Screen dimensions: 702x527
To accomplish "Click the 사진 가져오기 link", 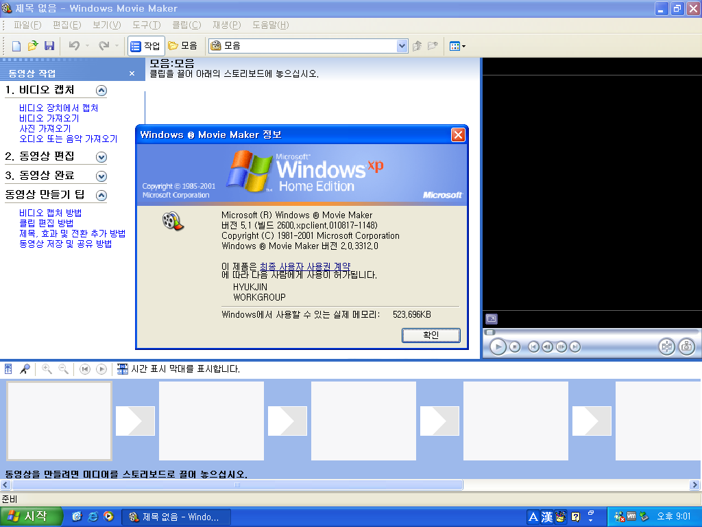I will coord(45,128).
